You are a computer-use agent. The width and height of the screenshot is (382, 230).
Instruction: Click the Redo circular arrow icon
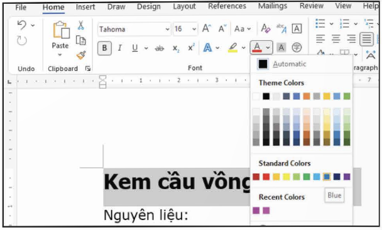pyautogui.click(x=22, y=41)
